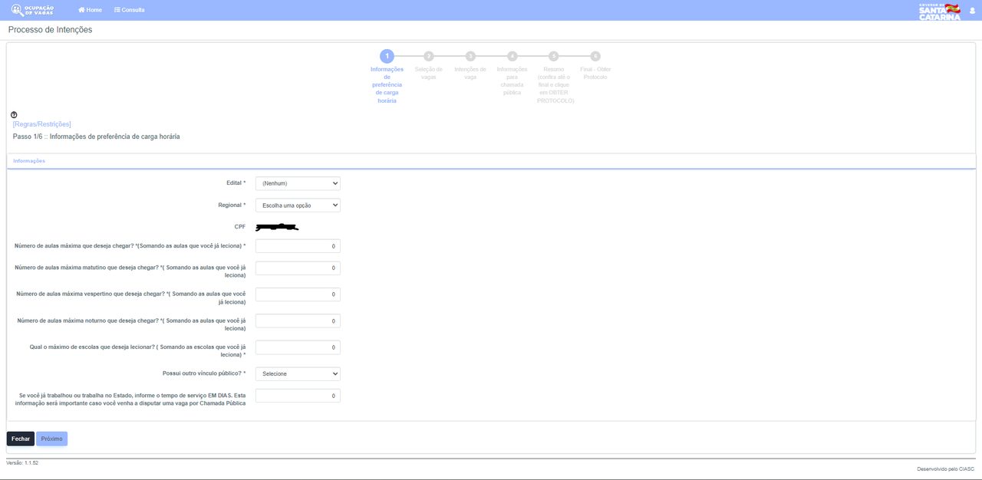Focus the máximo de escolas input field
982x480 pixels.
coord(298,347)
